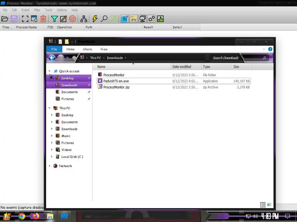This screenshot has width=297, height=222.
Task: Open the Edit menu in Process Monitor
Action: pyautogui.click(x=14, y=10)
